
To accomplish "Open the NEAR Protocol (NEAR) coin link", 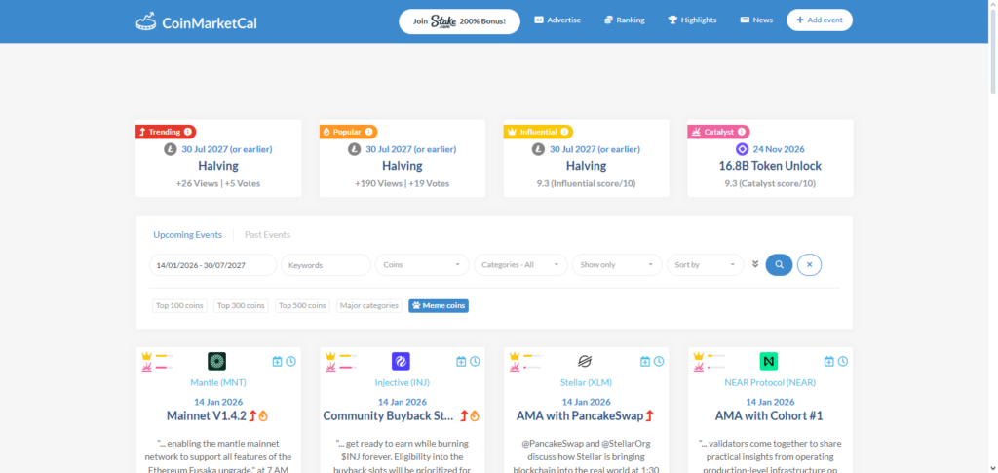I will point(770,382).
